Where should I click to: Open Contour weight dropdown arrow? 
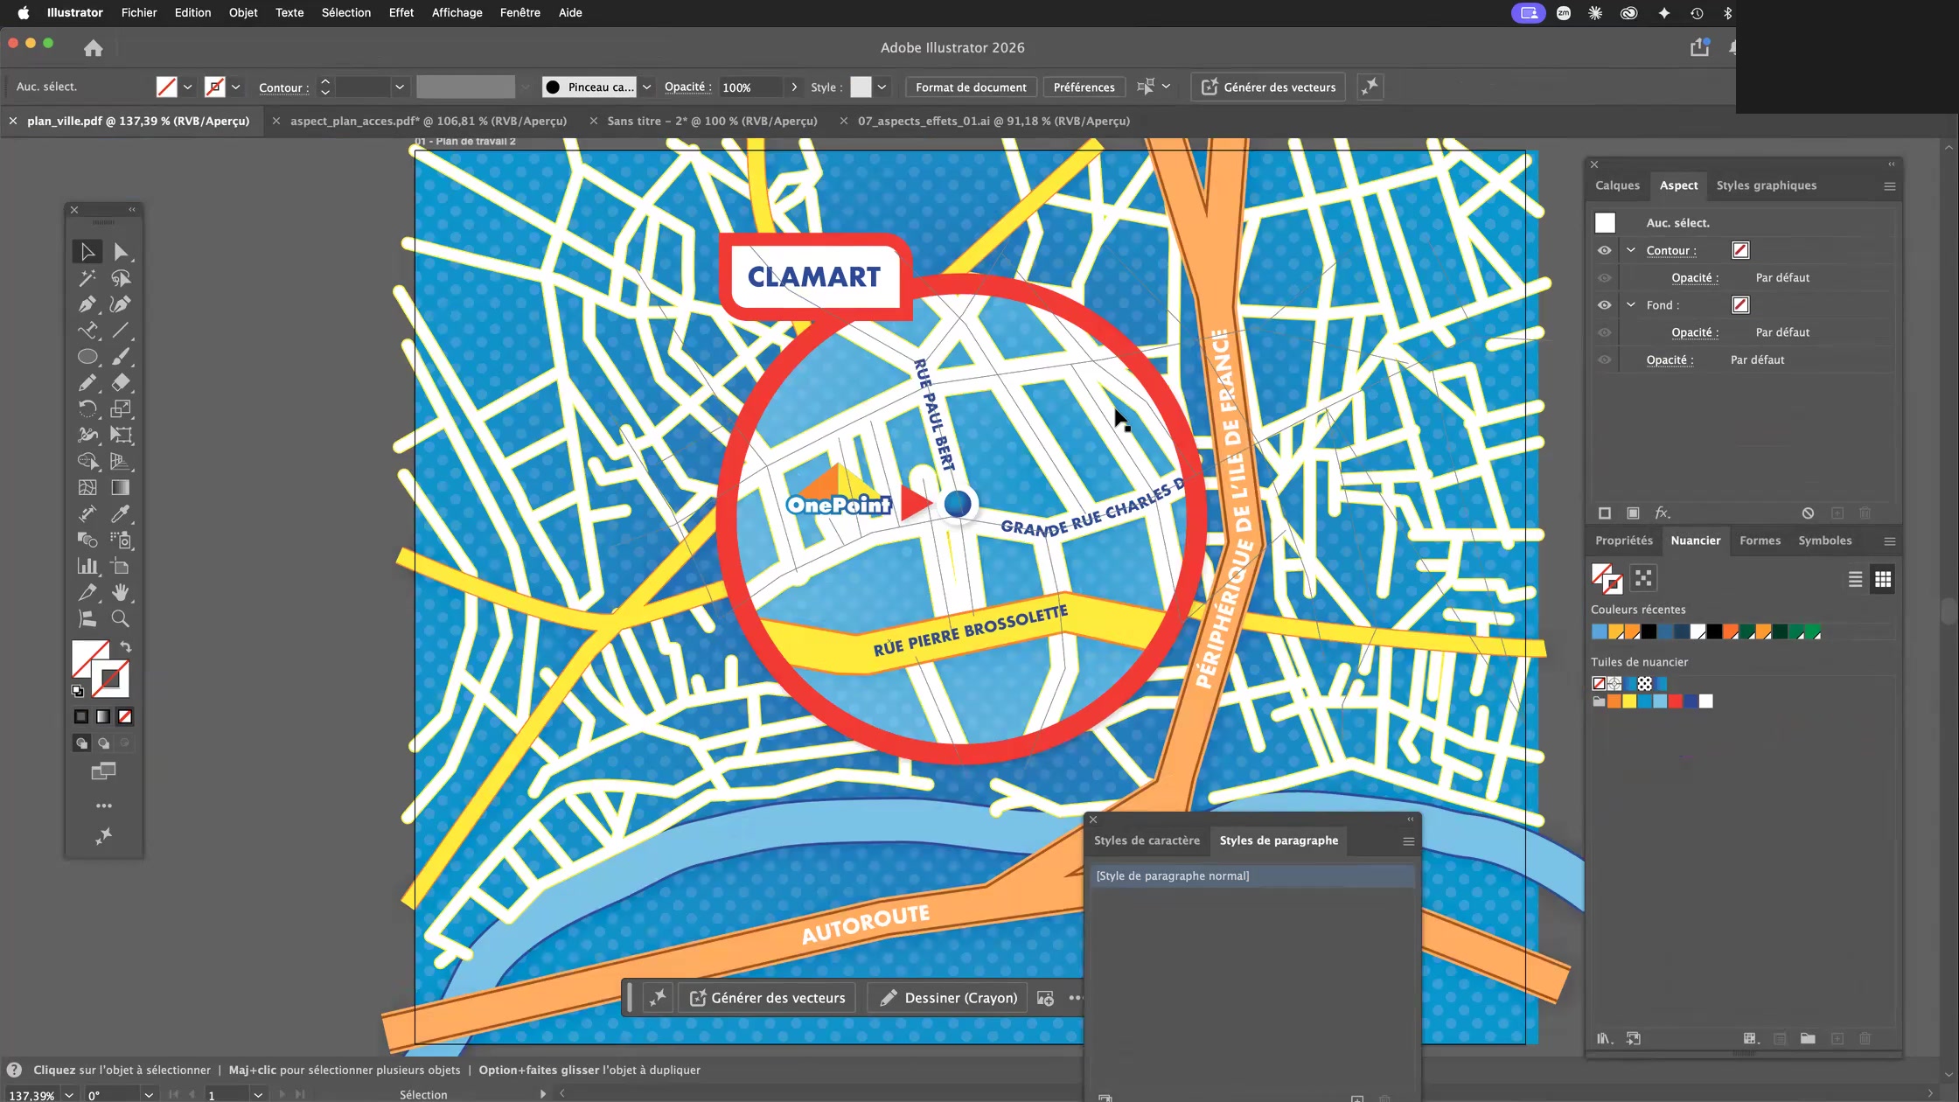click(400, 87)
